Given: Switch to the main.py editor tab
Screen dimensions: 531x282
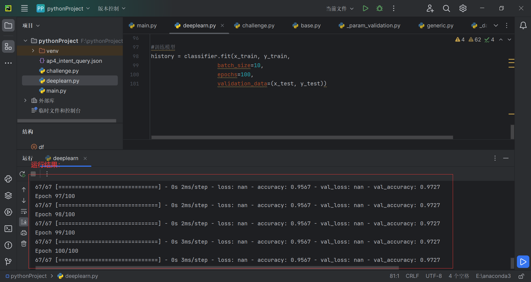Looking at the screenshot, I should point(143,25).
